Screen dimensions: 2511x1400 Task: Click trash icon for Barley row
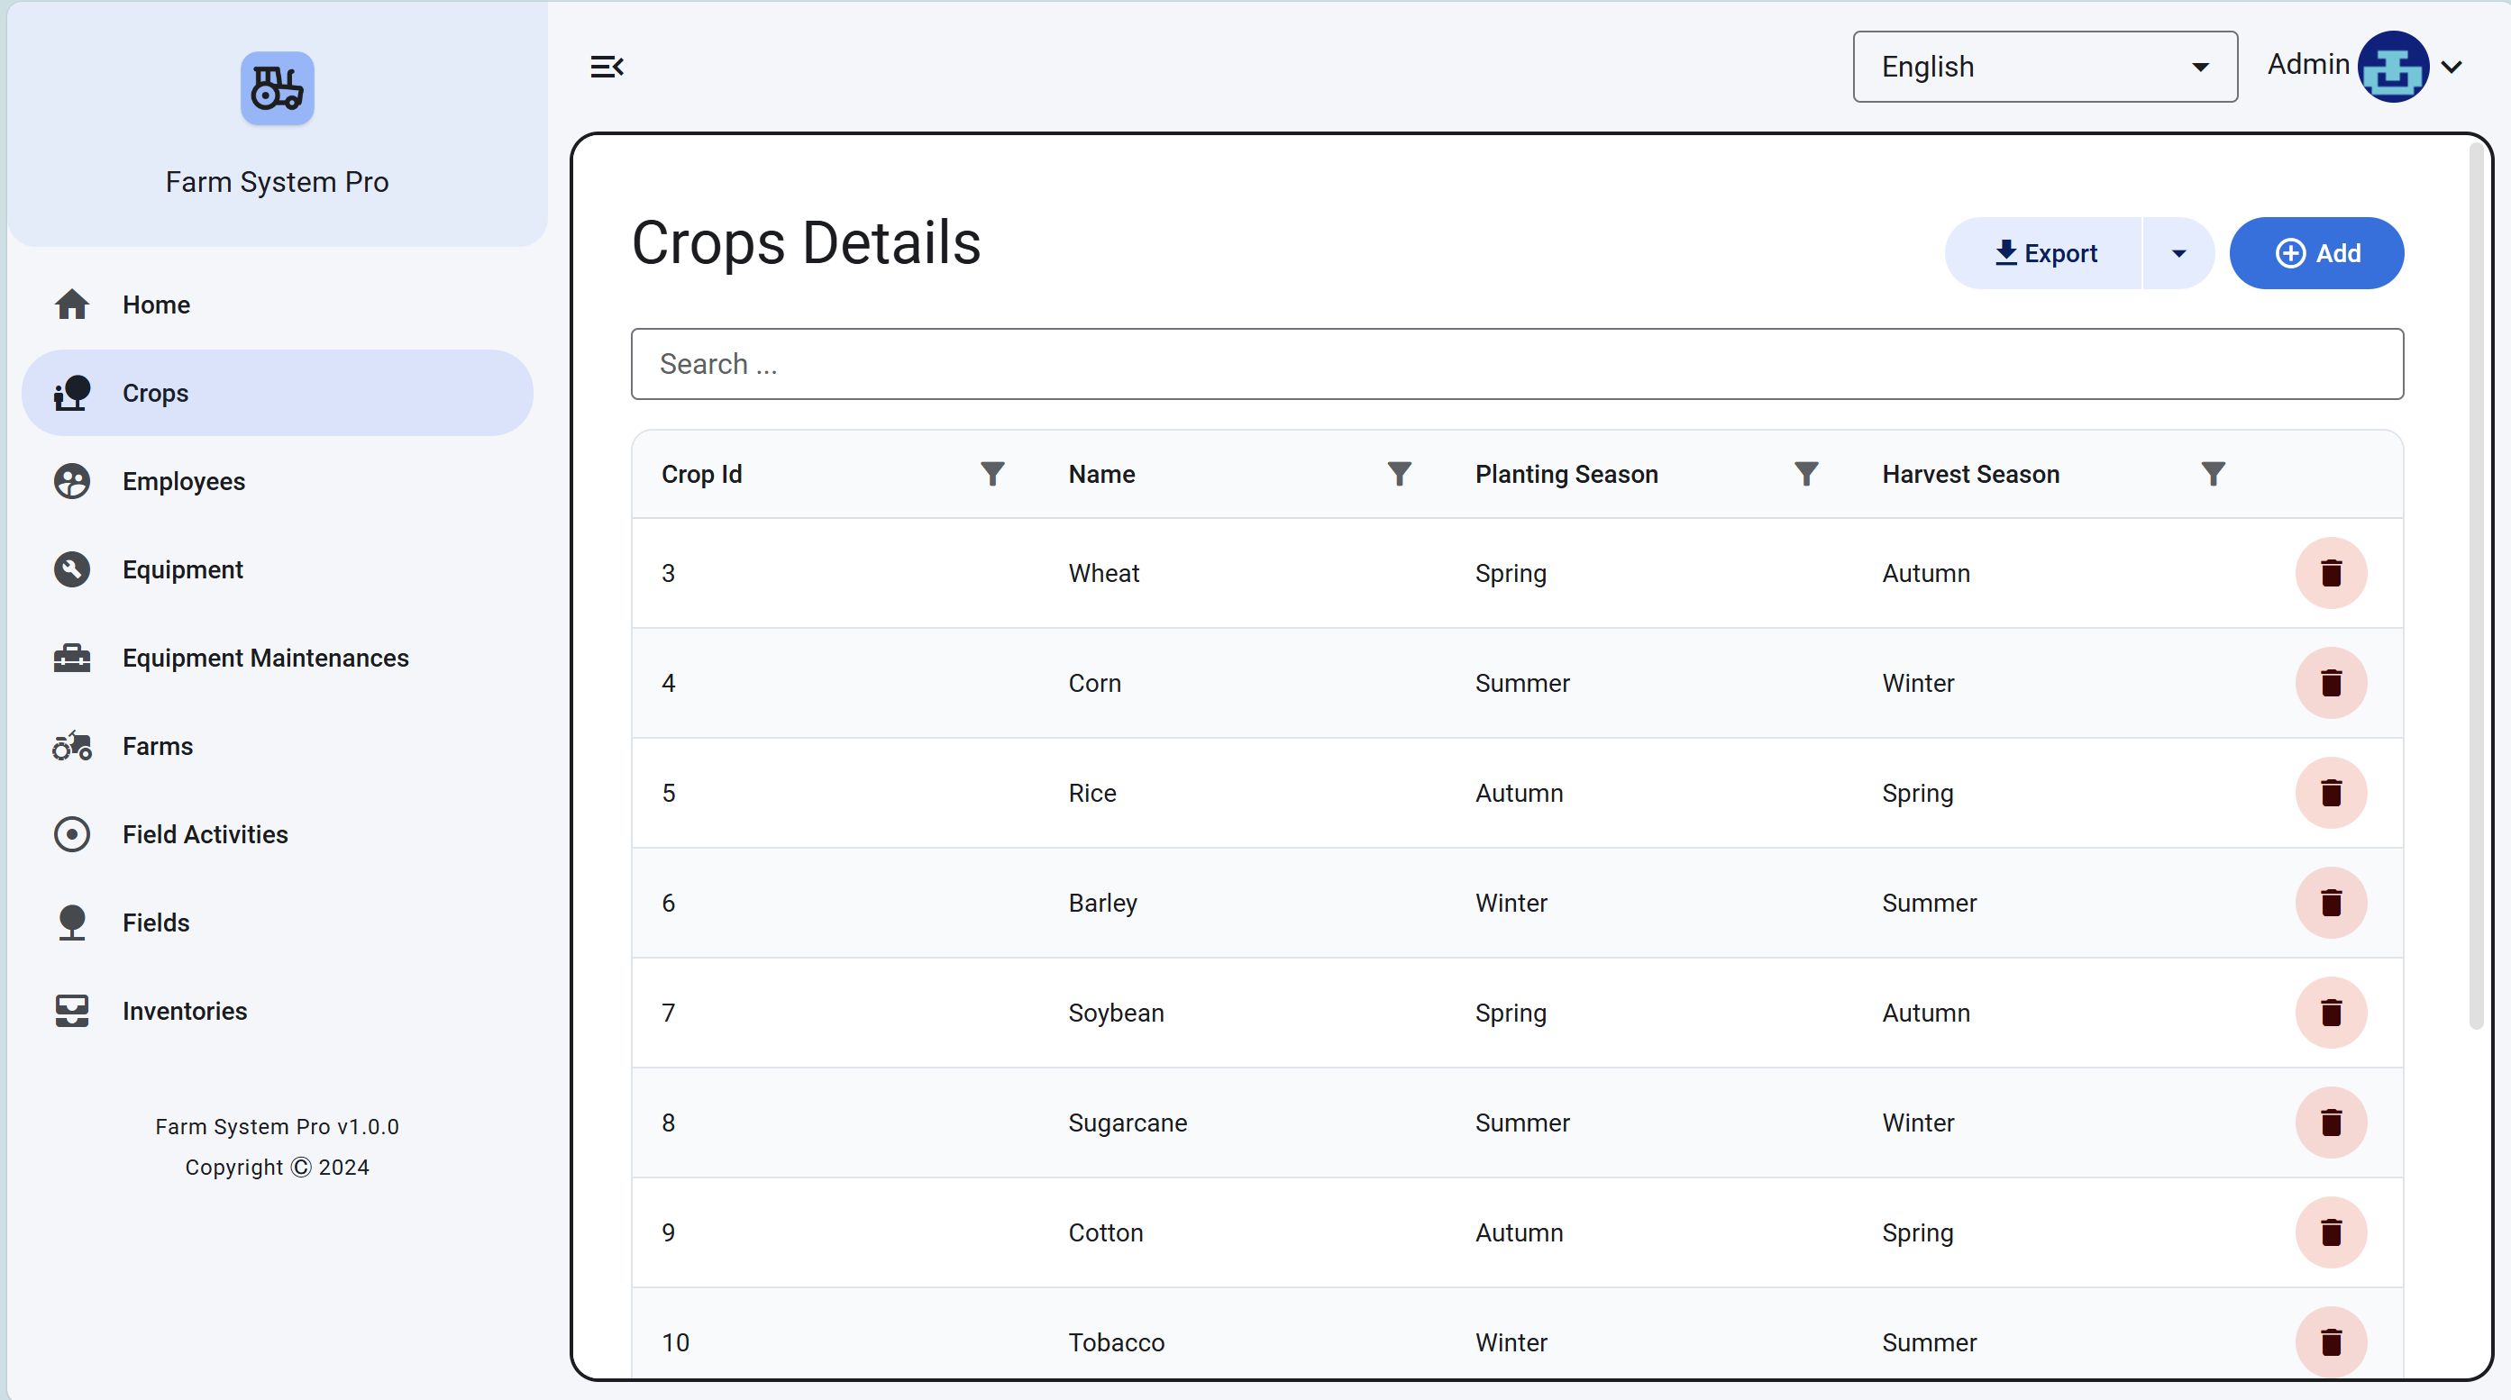(2330, 902)
